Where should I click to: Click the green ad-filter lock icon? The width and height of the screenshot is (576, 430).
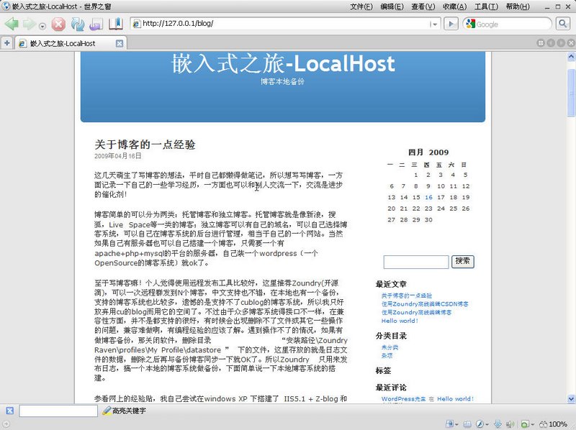pos(525,424)
